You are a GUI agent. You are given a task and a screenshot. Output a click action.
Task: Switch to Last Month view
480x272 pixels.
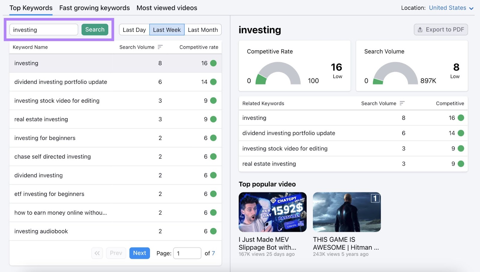tap(203, 30)
